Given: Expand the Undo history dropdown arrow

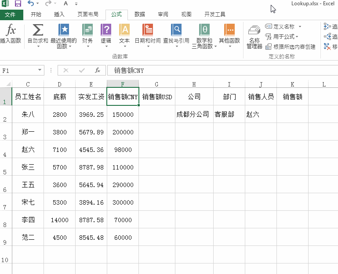Looking at the screenshot, I should point(38,4).
